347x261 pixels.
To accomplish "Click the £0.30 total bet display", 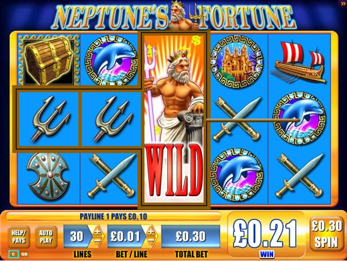I will [x=191, y=236].
